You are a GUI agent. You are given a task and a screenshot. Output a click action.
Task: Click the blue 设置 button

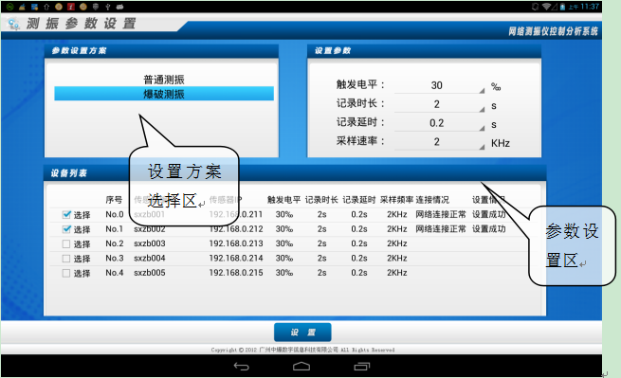[x=302, y=333]
